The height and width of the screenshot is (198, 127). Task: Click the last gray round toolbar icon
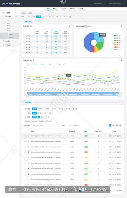pos(120,125)
